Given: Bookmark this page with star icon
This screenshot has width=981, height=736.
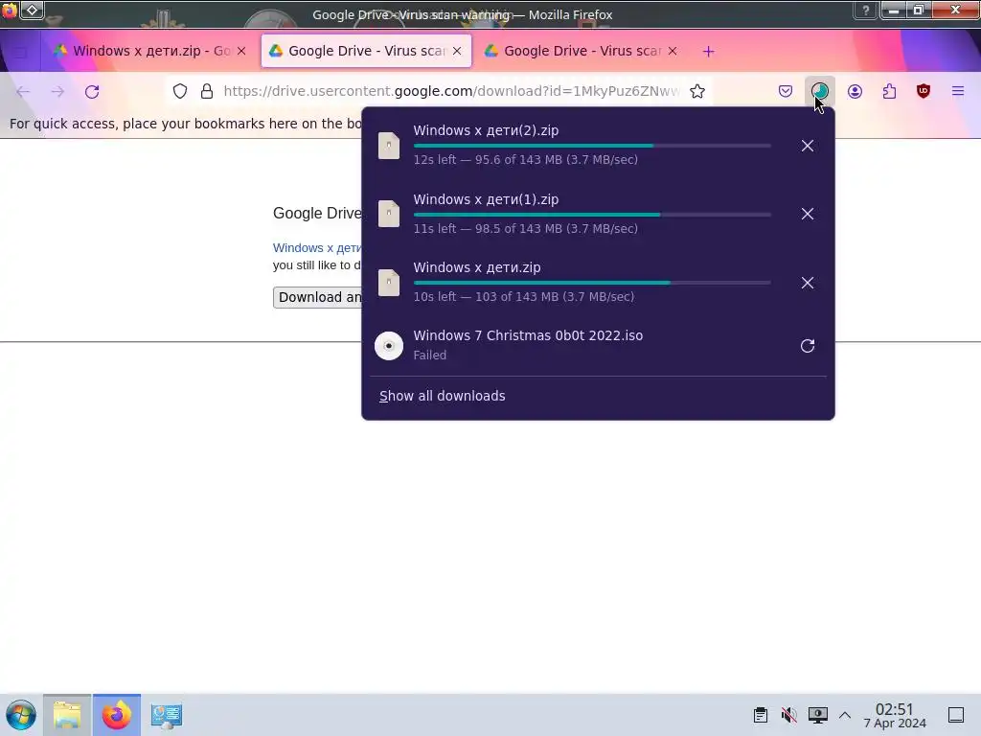Looking at the screenshot, I should [697, 91].
